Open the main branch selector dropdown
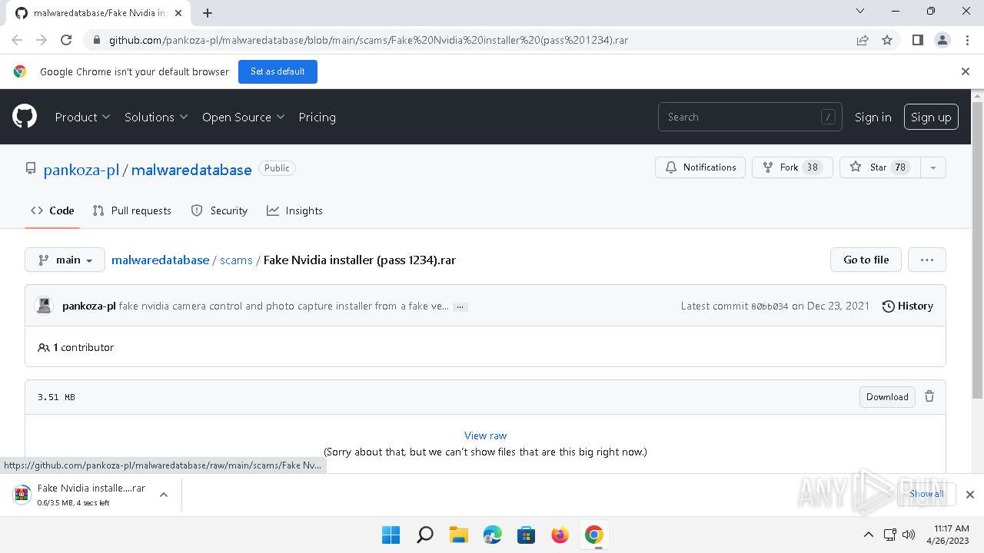The image size is (984, 553). pos(65,260)
